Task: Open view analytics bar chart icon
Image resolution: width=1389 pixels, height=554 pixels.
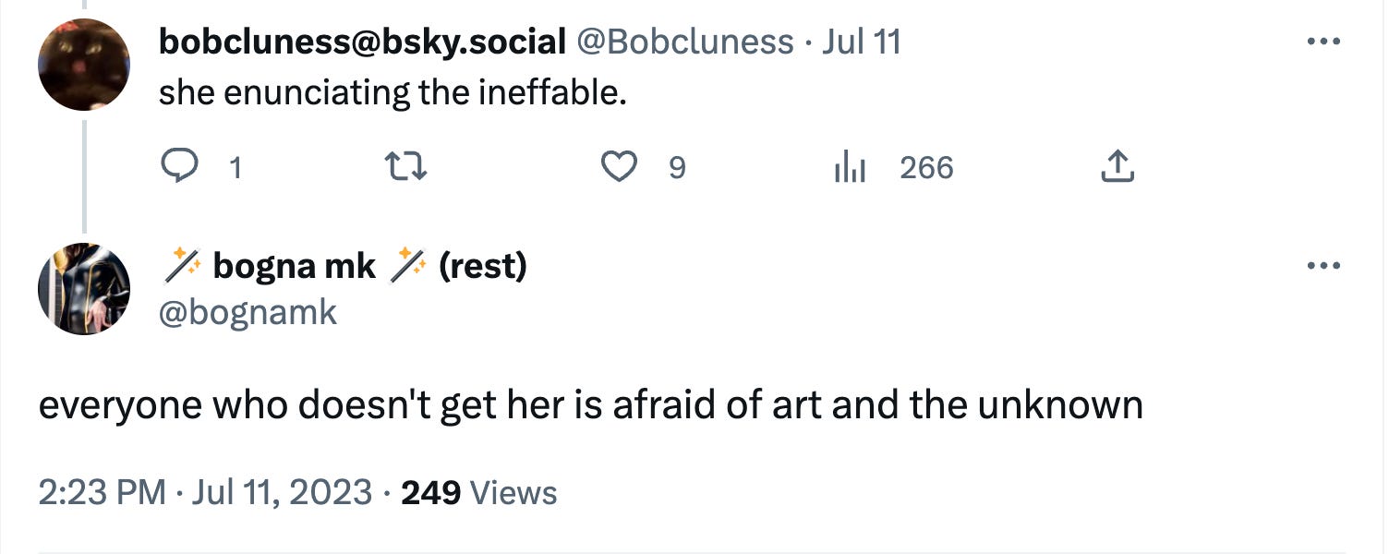Action: (849, 168)
